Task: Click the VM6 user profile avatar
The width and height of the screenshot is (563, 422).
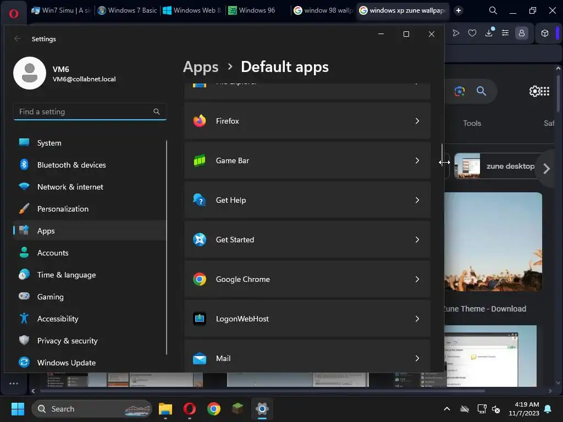Action: (30, 73)
